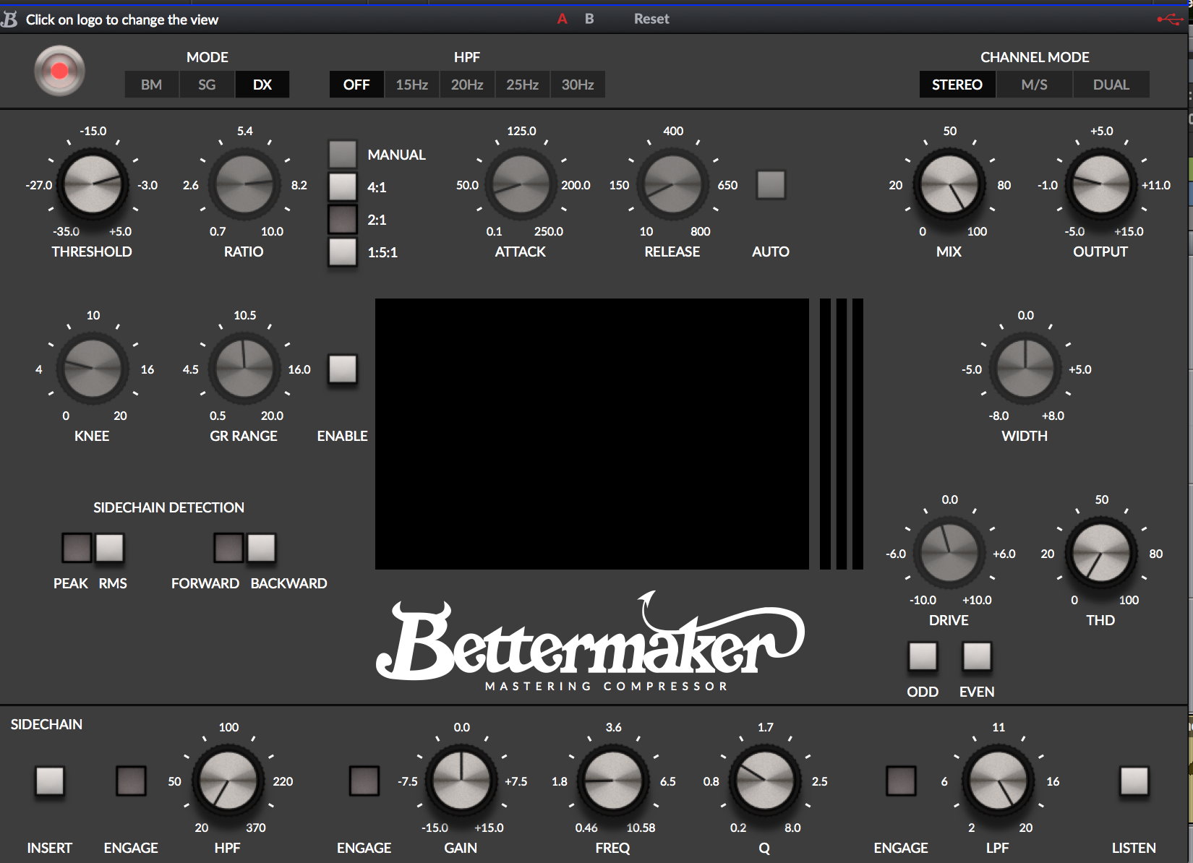Toggle AUTO release button
1193x863 pixels.
(771, 184)
